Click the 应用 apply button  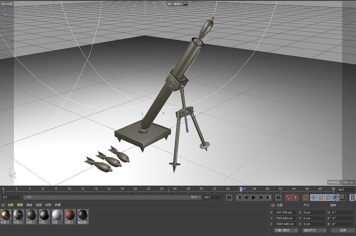coord(343,230)
